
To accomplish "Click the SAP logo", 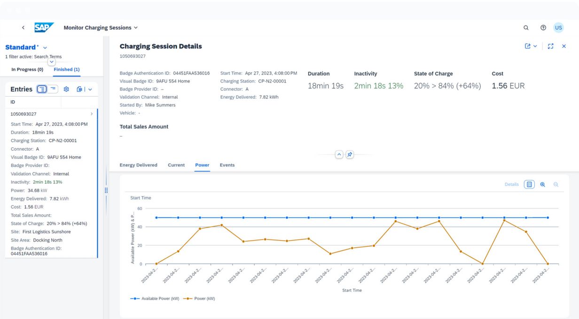I will pyautogui.click(x=44, y=28).
